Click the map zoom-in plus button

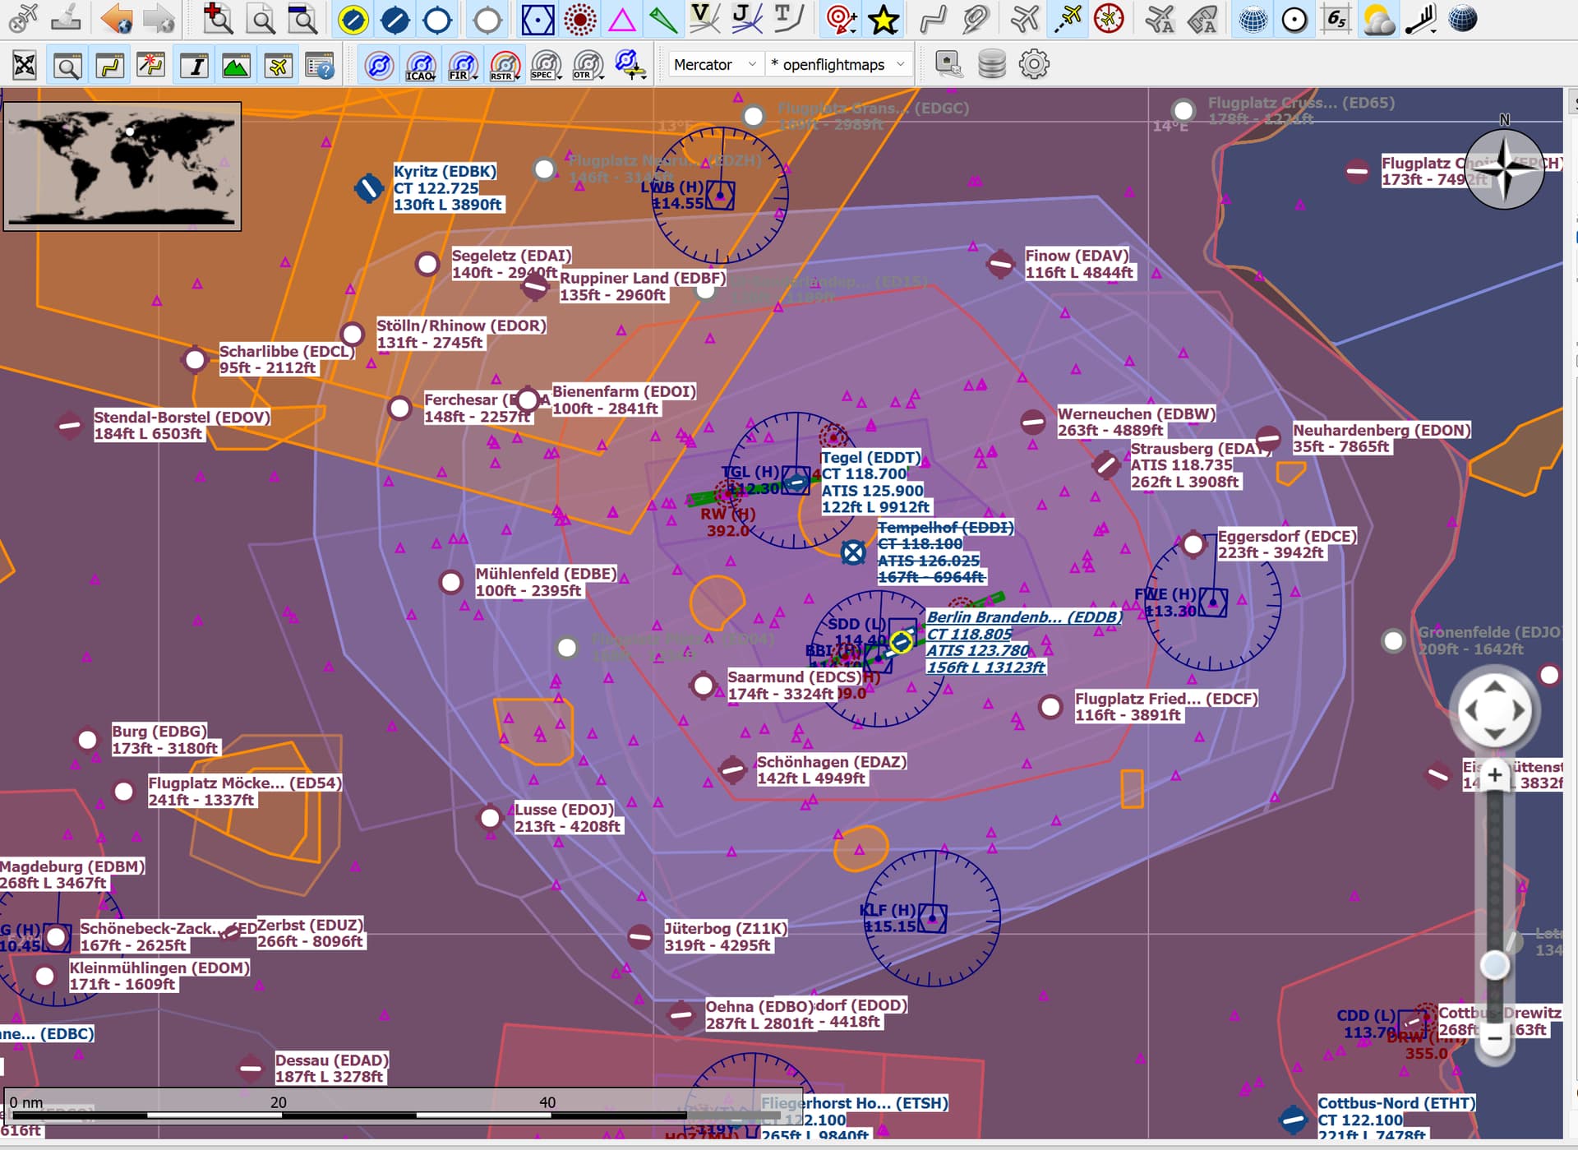click(x=1495, y=774)
